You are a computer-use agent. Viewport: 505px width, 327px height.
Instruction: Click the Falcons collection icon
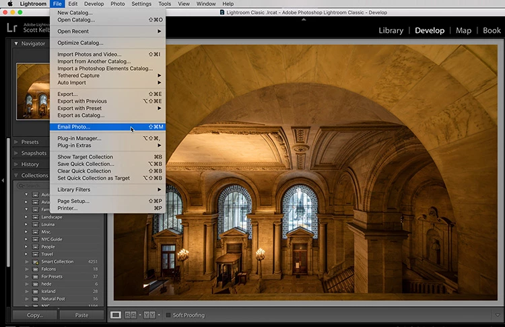pyautogui.click(x=36, y=269)
